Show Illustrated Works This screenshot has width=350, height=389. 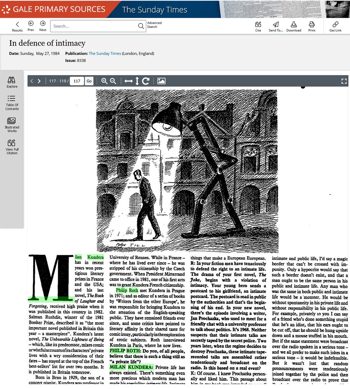pyautogui.click(x=12, y=125)
